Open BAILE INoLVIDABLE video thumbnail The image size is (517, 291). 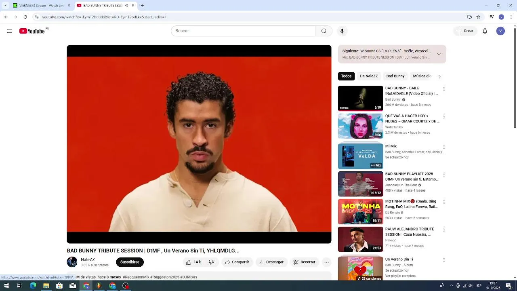(x=360, y=98)
